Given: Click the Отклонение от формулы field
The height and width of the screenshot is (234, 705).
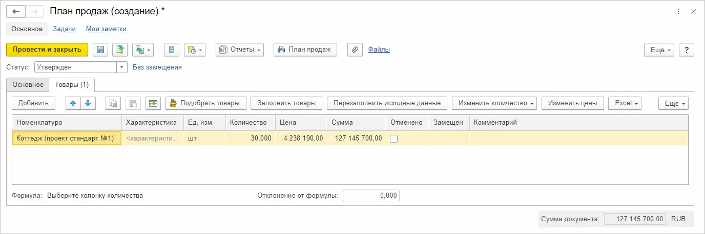Looking at the screenshot, I should coord(371,196).
